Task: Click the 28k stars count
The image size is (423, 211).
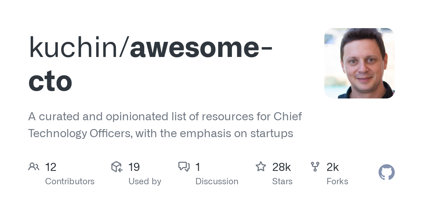Action: pos(281,167)
